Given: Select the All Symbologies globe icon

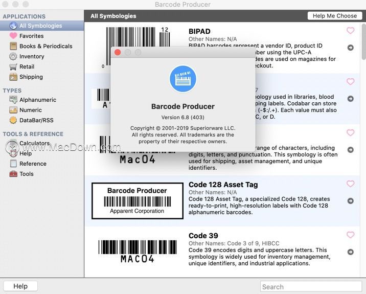Looking at the screenshot, I should pos(13,26).
